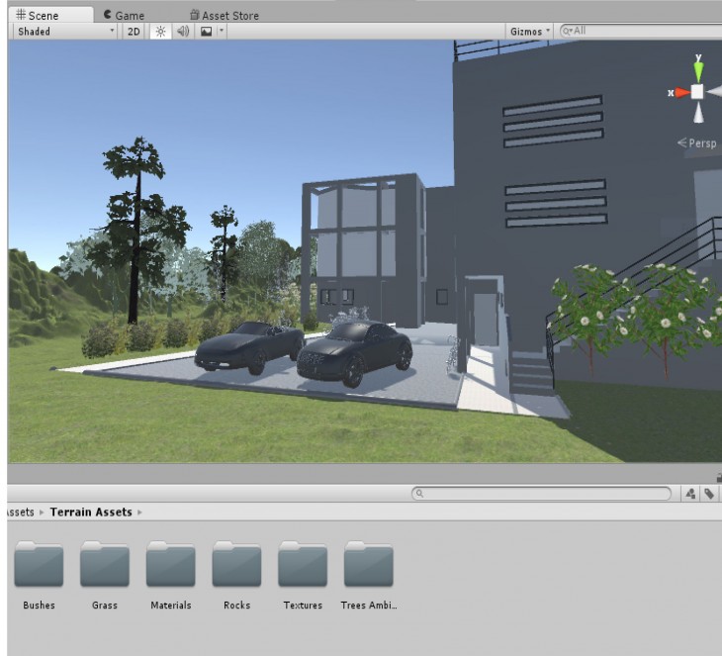Viewport: 722px width, 656px height.
Task: Click the project panel search field
Action: coord(542,493)
